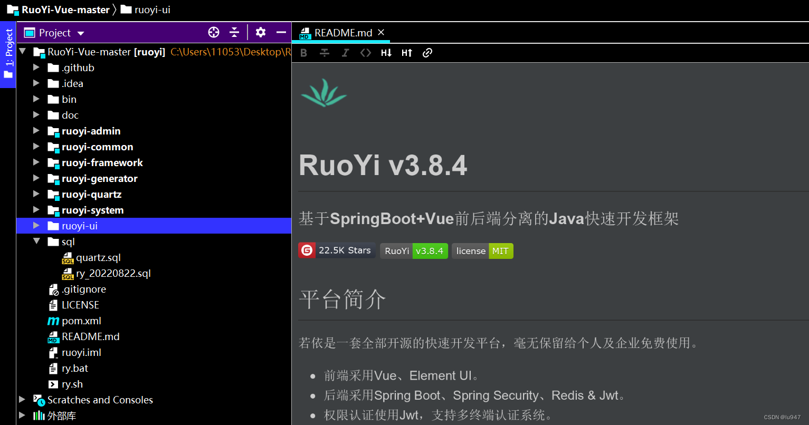Select the sql folder
Image resolution: width=809 pixels, height=425 pixels.
61,242
